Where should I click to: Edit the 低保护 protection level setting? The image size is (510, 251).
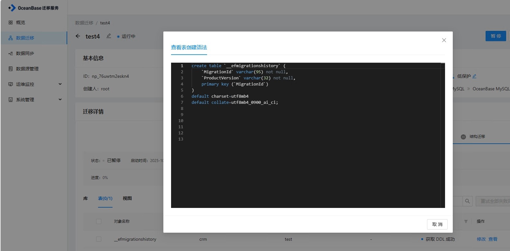coord(474,76)
